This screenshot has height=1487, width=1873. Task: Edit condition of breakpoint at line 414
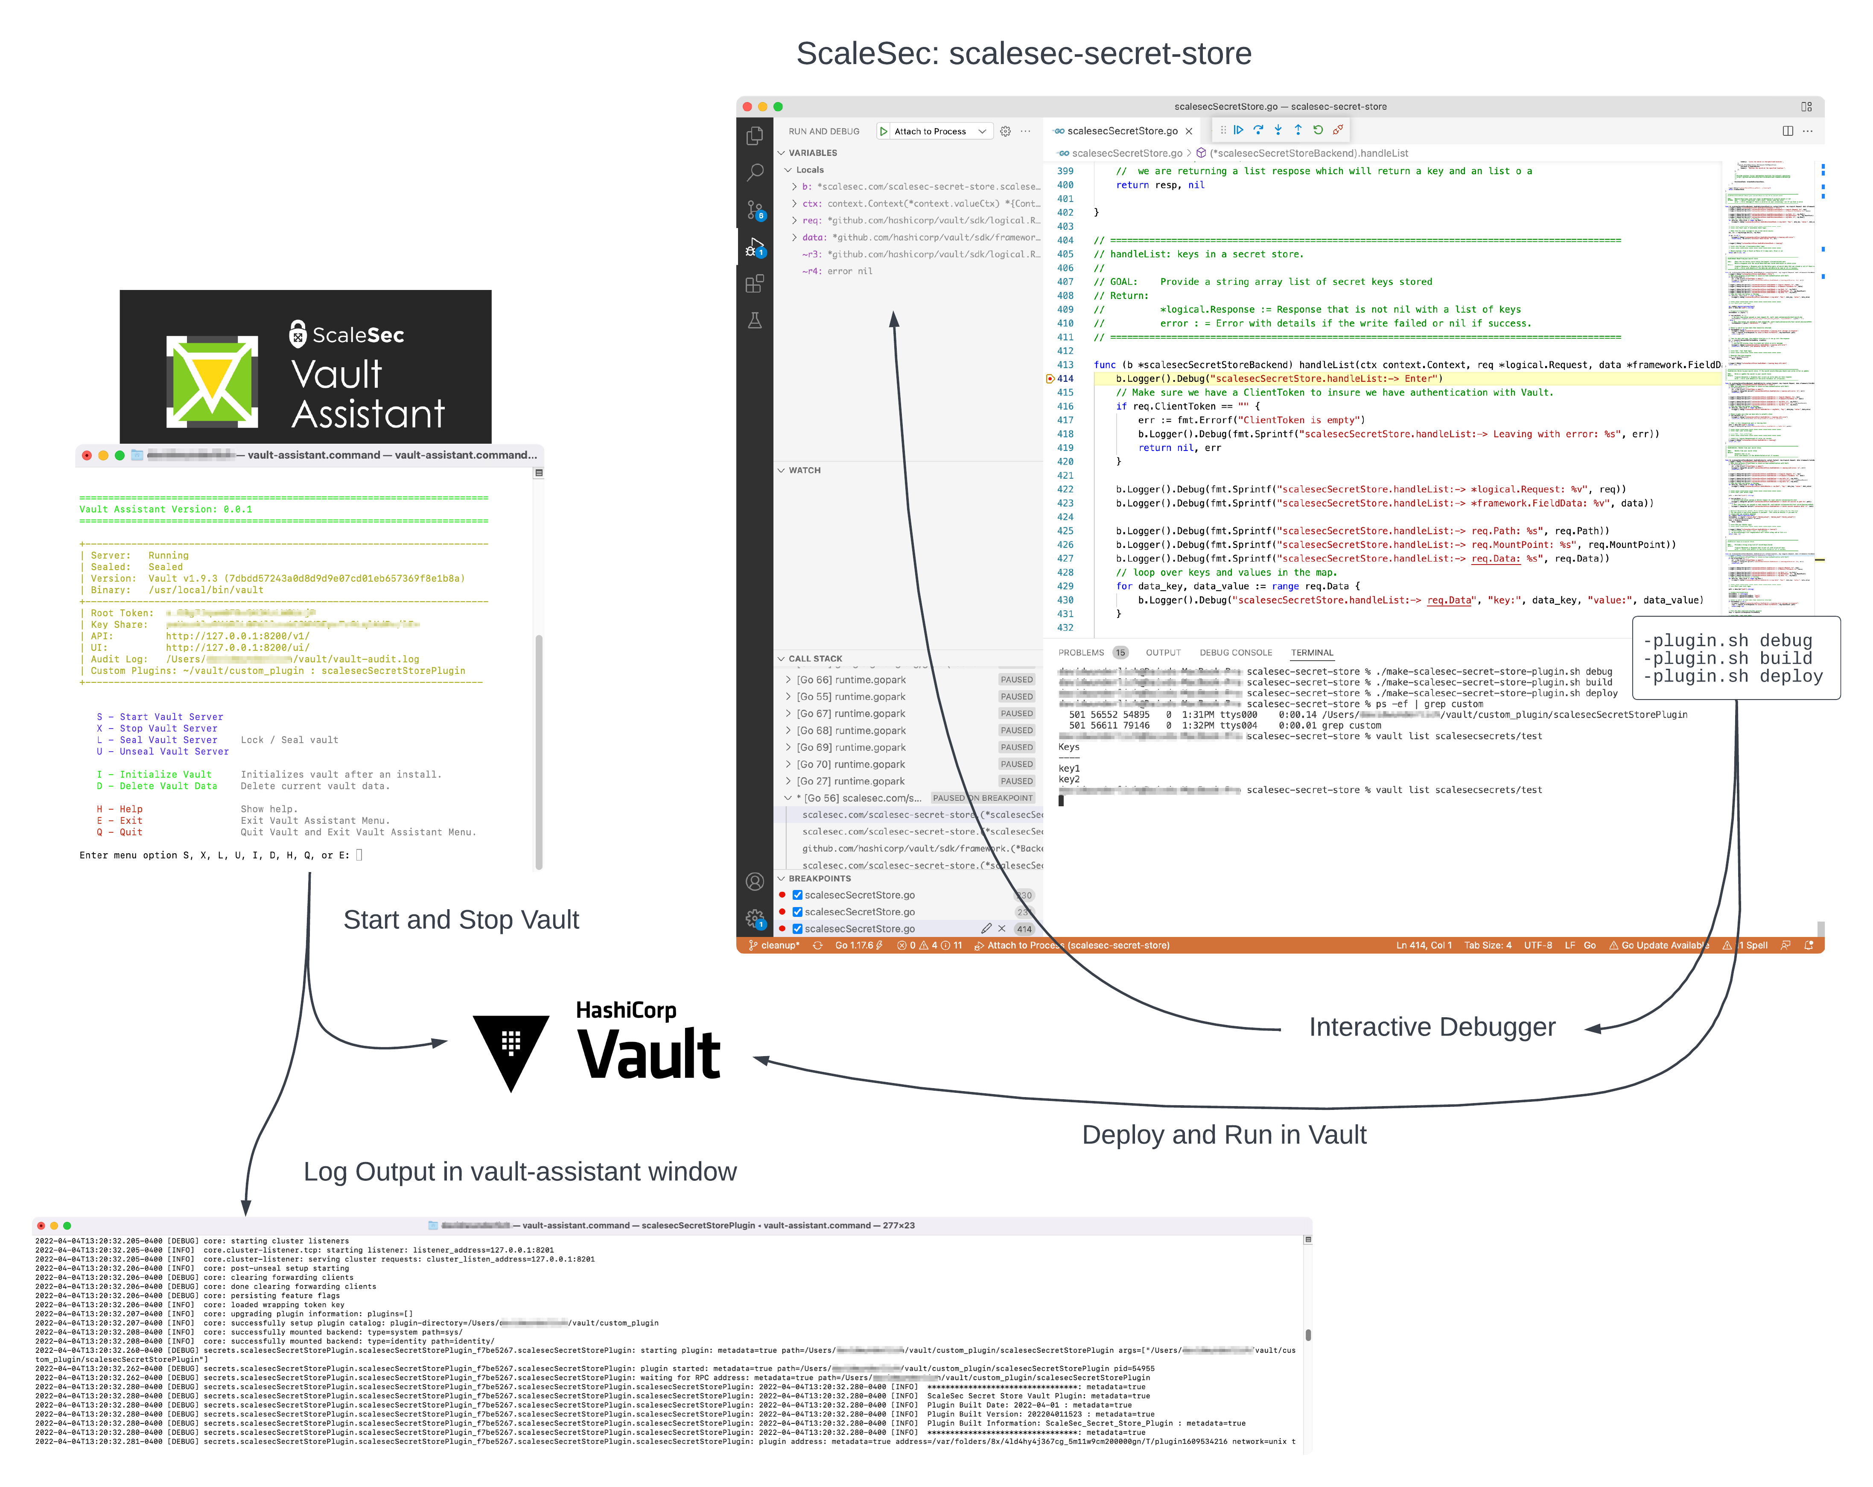986,928
